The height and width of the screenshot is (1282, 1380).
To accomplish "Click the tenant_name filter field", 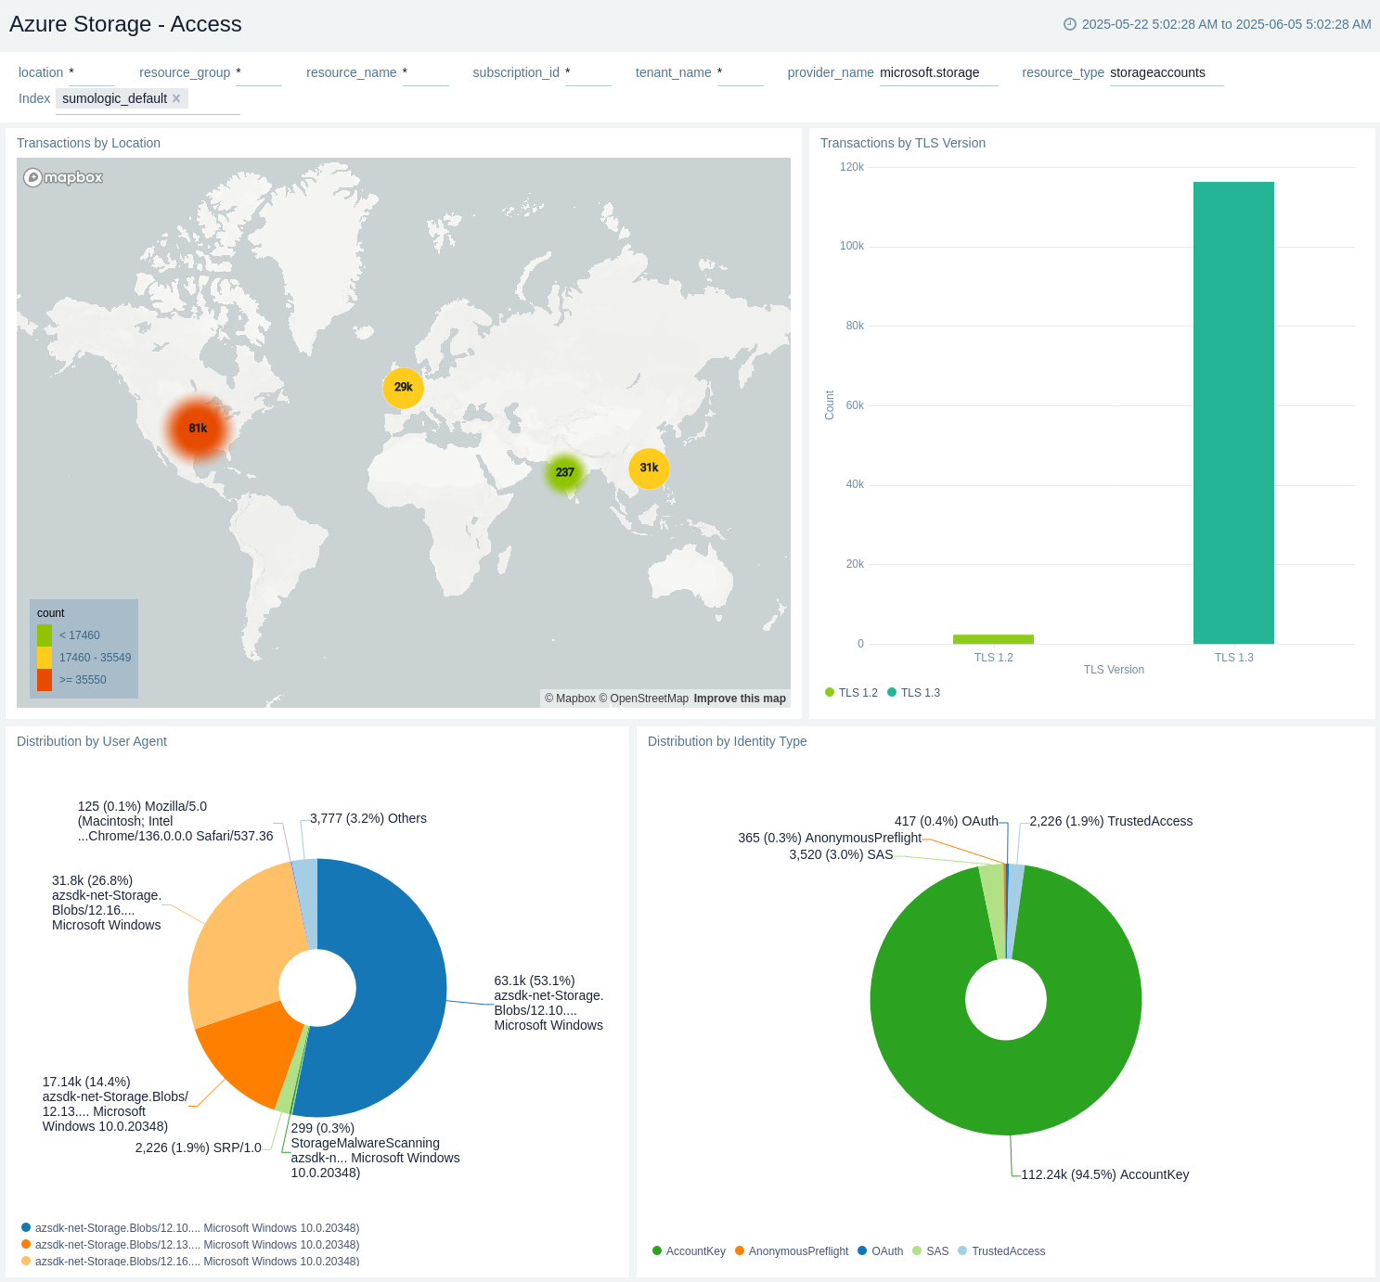I will [741, 73].
